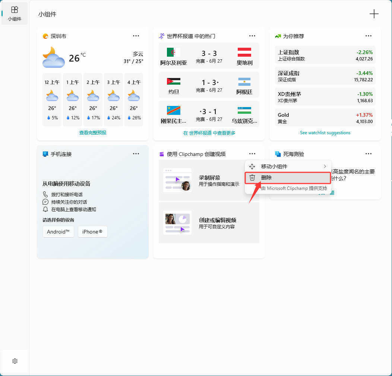
Task: Click the move icon beside 移动小组件
Action: point(252,166)
